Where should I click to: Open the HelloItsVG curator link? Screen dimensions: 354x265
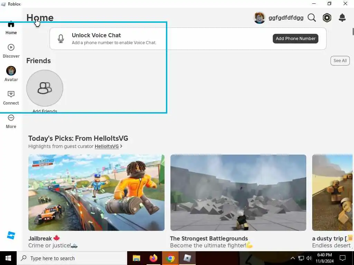(x=106, y=146)
